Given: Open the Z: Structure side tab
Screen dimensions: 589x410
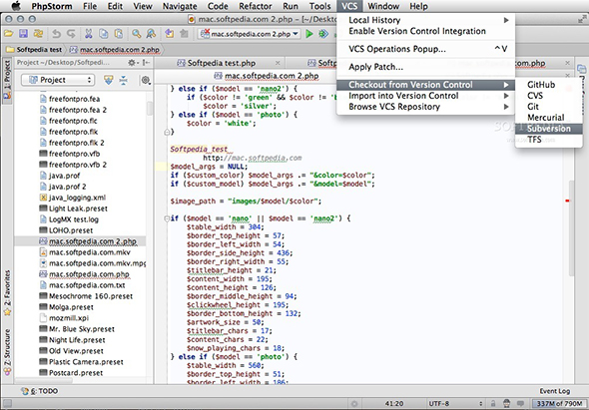Looking at the screenshot, I should (x=7, y=352).
